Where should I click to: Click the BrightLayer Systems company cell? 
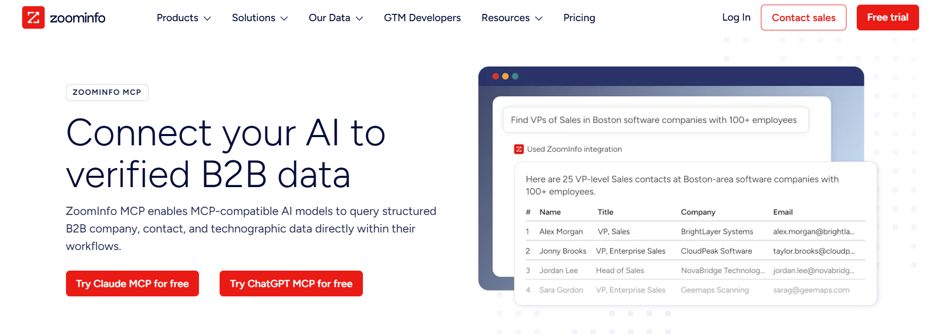point(717,231)
